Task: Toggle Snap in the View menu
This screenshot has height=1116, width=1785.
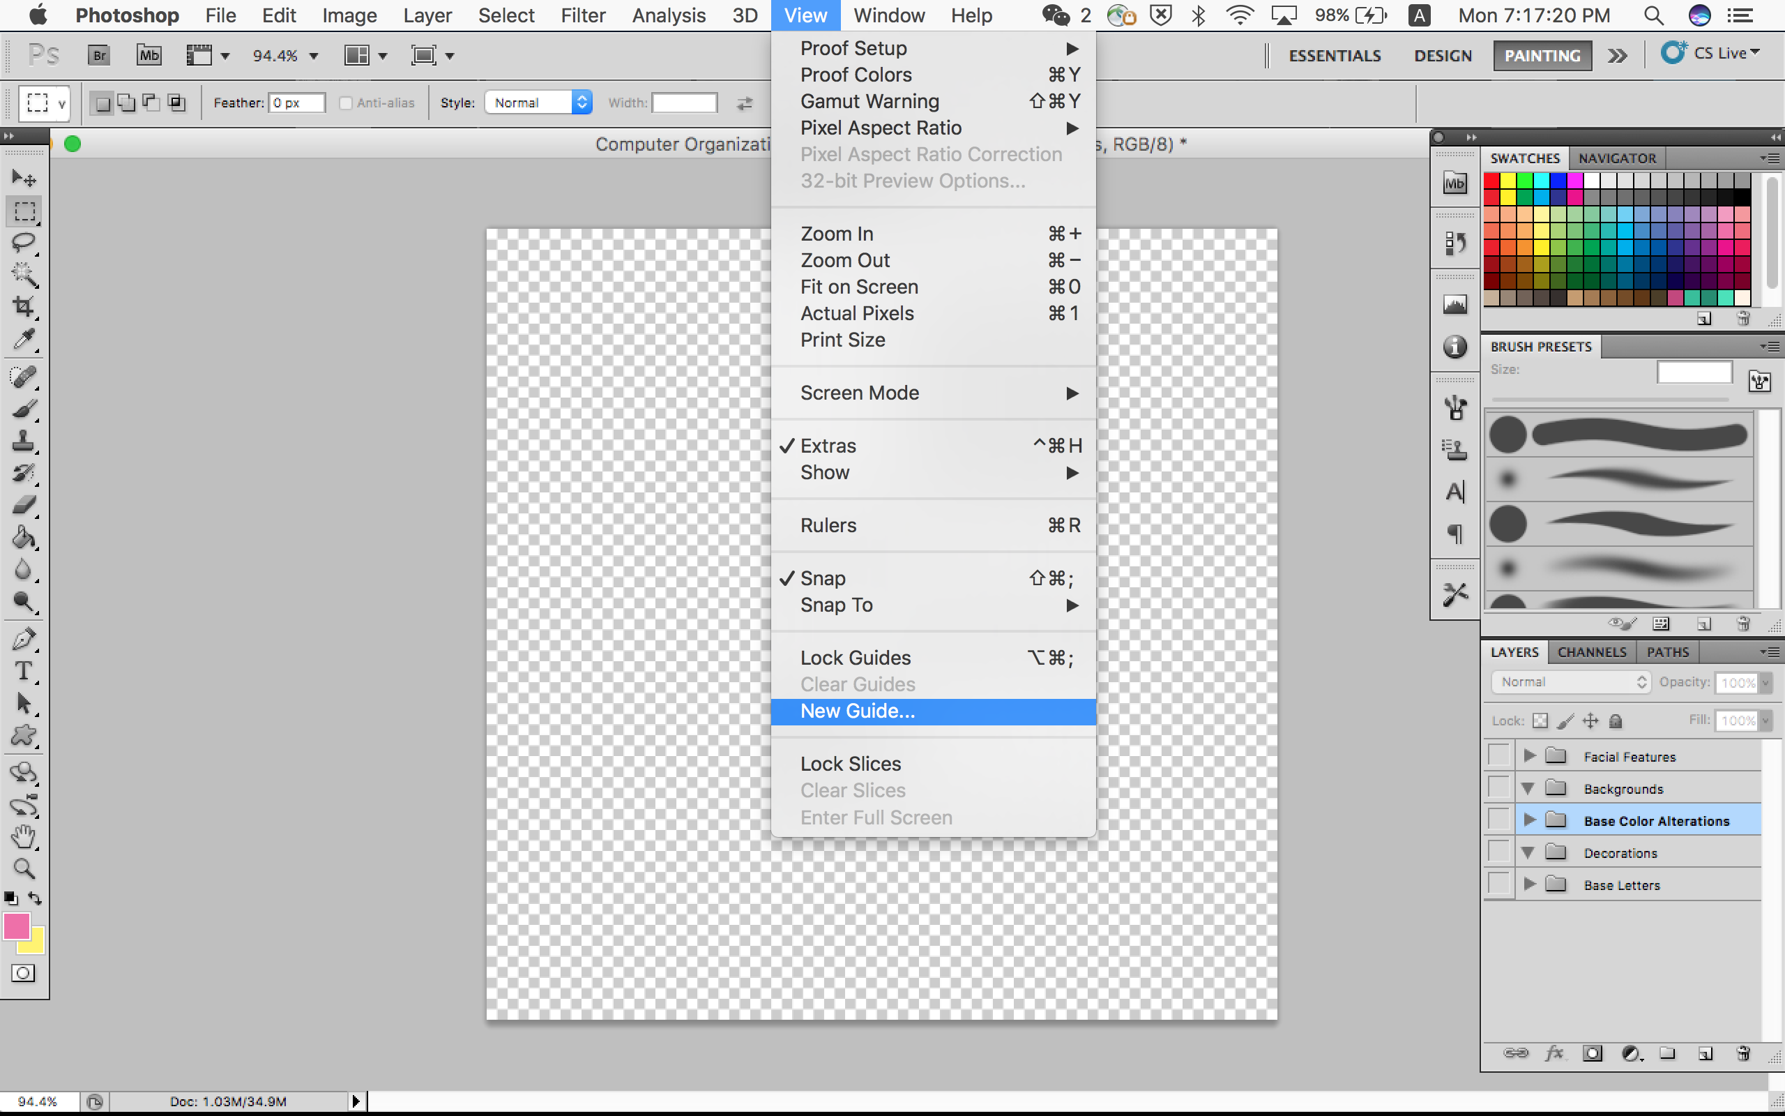Action: (x=823, y=579)
